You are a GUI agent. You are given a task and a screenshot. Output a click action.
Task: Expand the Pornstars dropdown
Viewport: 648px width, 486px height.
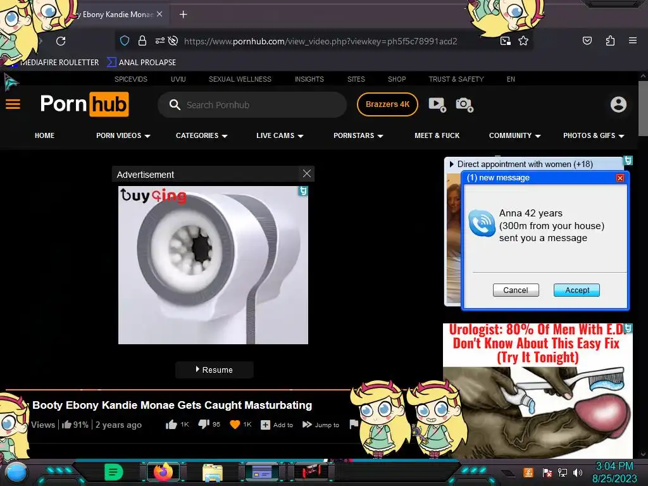coord(380,136)
